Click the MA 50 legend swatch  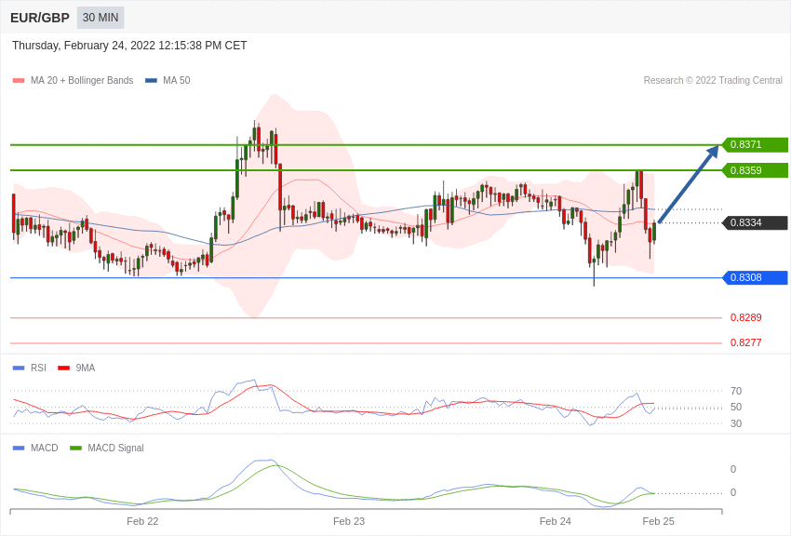(x=151, y=80)
